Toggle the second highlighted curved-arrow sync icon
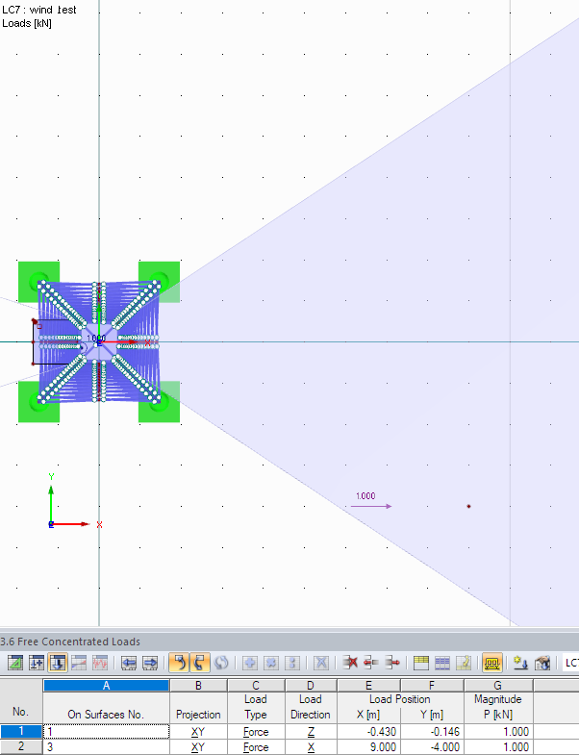579x755 pixels. 200,663
